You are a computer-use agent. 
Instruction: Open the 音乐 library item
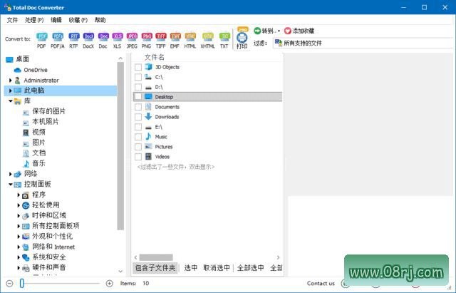tap(38, 163)
